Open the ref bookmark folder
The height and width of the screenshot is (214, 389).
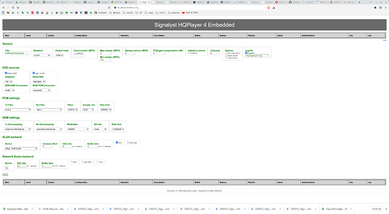[x=139, y=12]
